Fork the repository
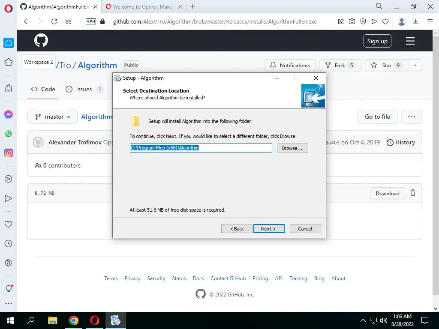Viewport: 439px width, 329px height. click(x=340, y=65)
